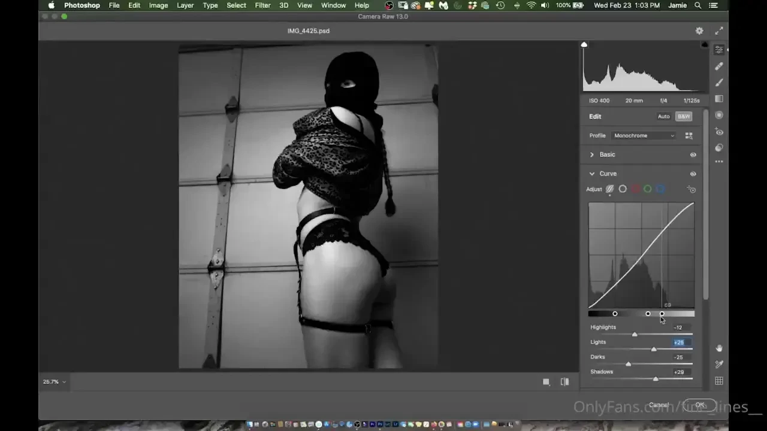The width and height of the screenshot is (767, 431).
Task: Select the Graduated Filter tool
Action: pos(719,99)
